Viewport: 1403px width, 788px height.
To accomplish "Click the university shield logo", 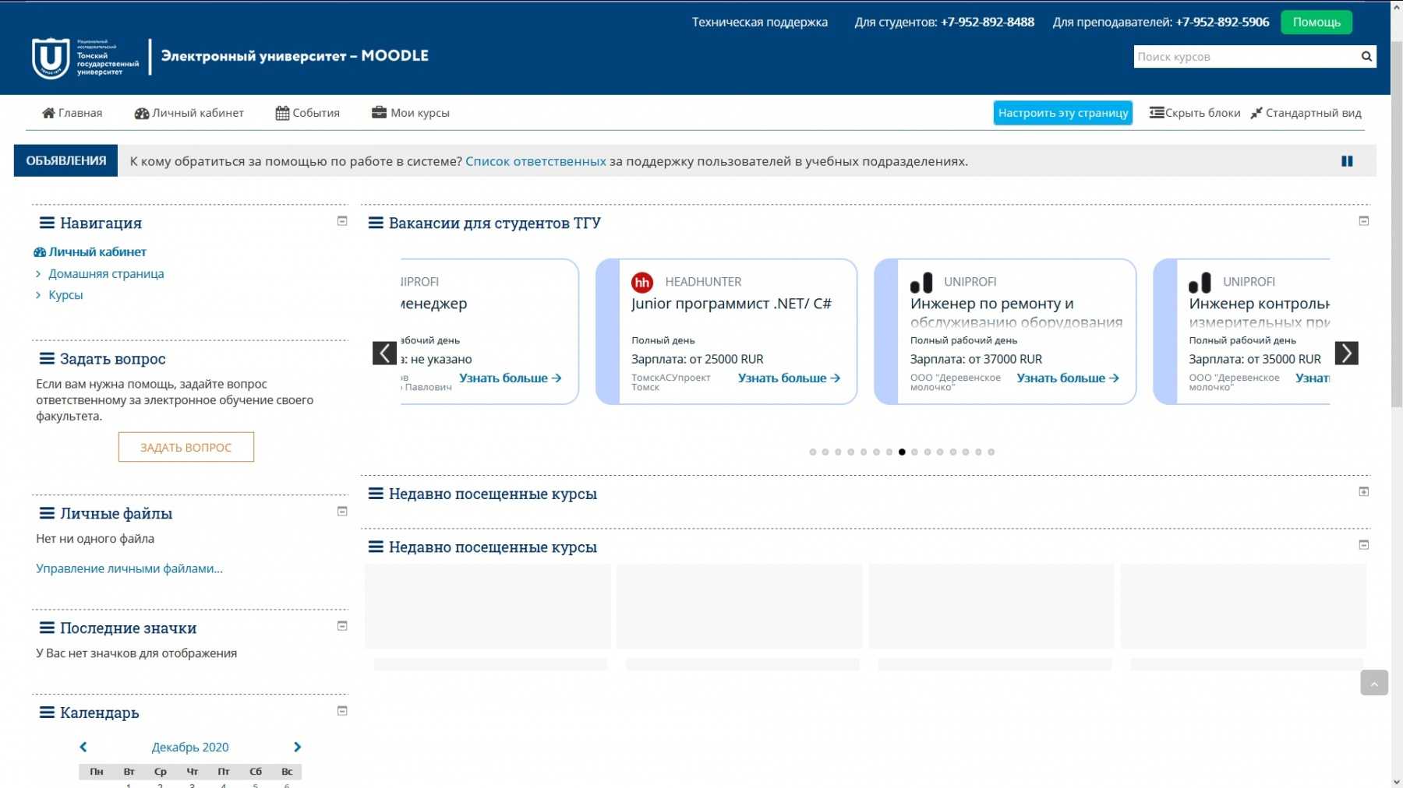I will pyautogui.click(x=51, y=58).
